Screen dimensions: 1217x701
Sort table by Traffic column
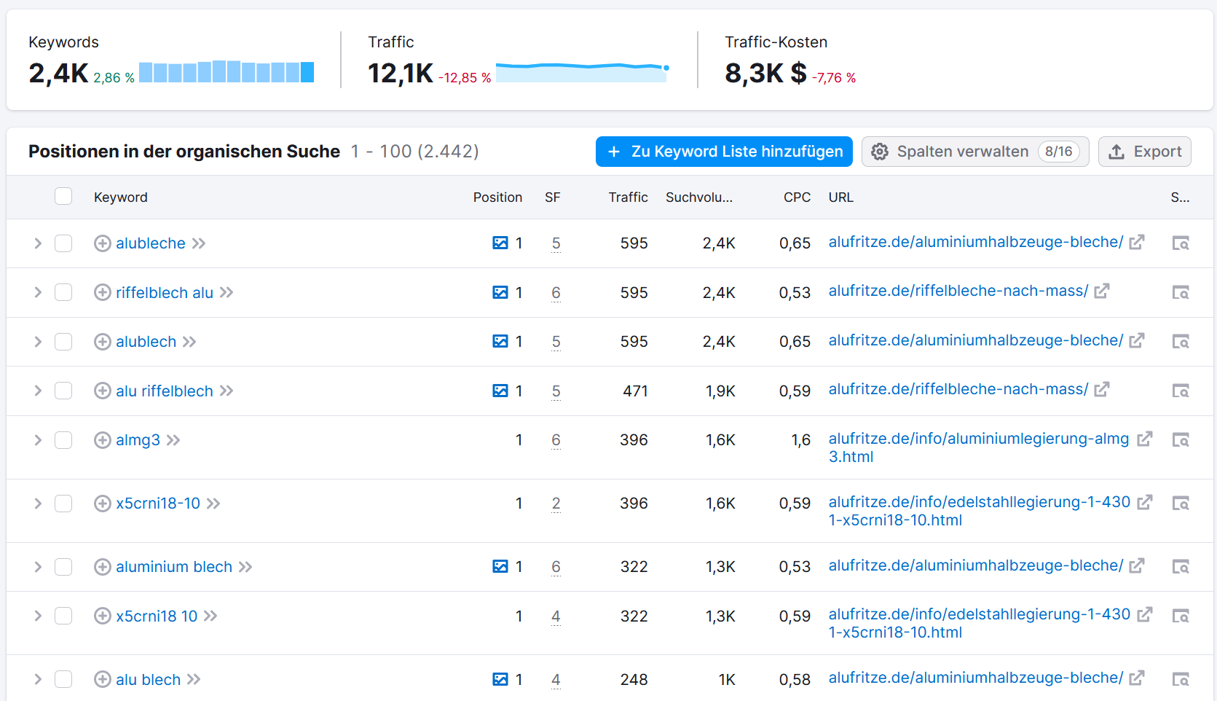pos(628,197)
